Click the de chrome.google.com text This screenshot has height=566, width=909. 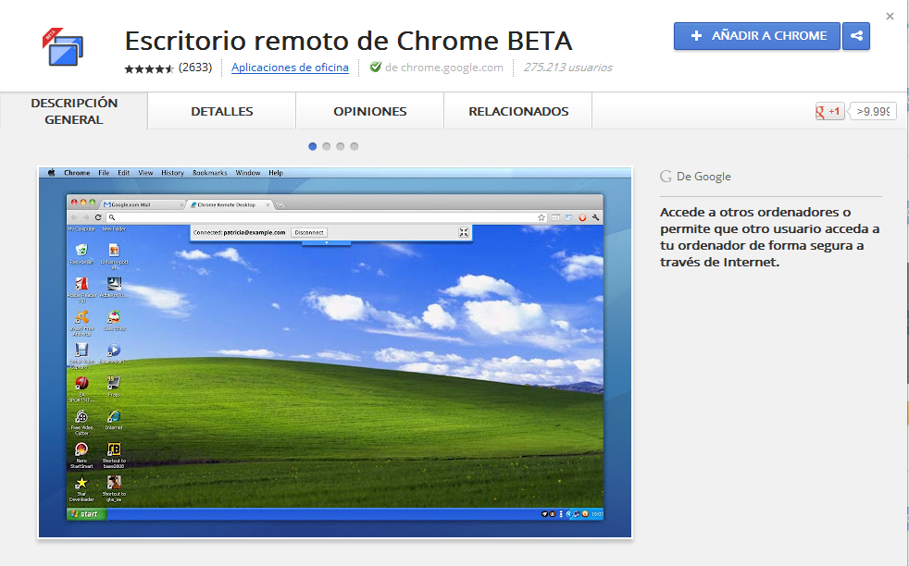[x=444, y=68]
